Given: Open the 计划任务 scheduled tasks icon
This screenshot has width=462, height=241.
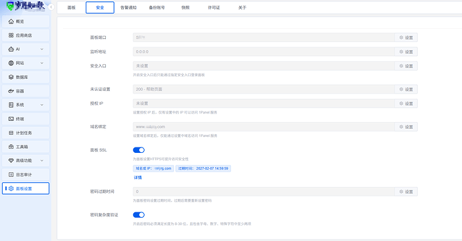Looking at the screenshot, I should click(11, 133).
